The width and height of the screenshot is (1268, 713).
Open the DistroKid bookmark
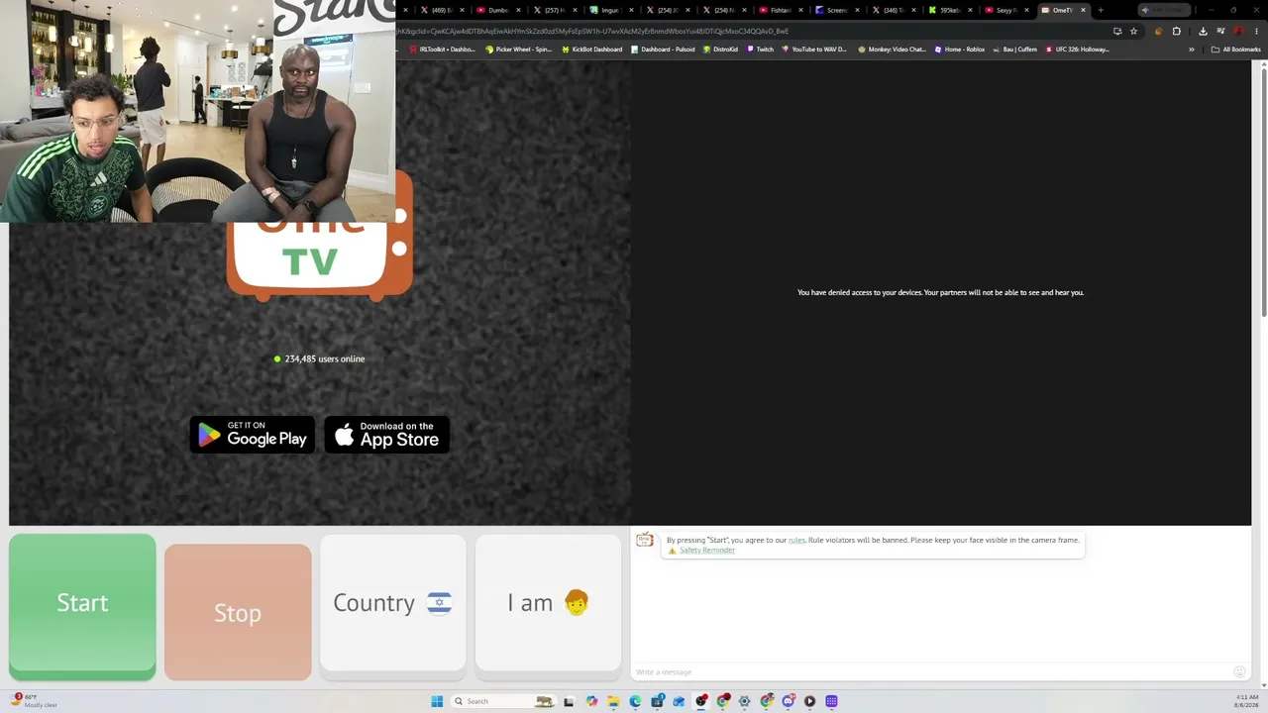[x=720, y=50]
